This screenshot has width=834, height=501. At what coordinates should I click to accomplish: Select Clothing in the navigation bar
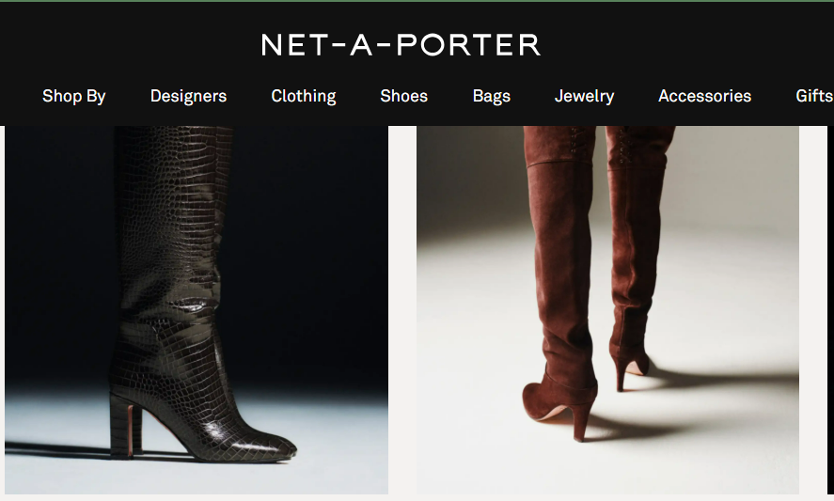click(x=303, y=96)
